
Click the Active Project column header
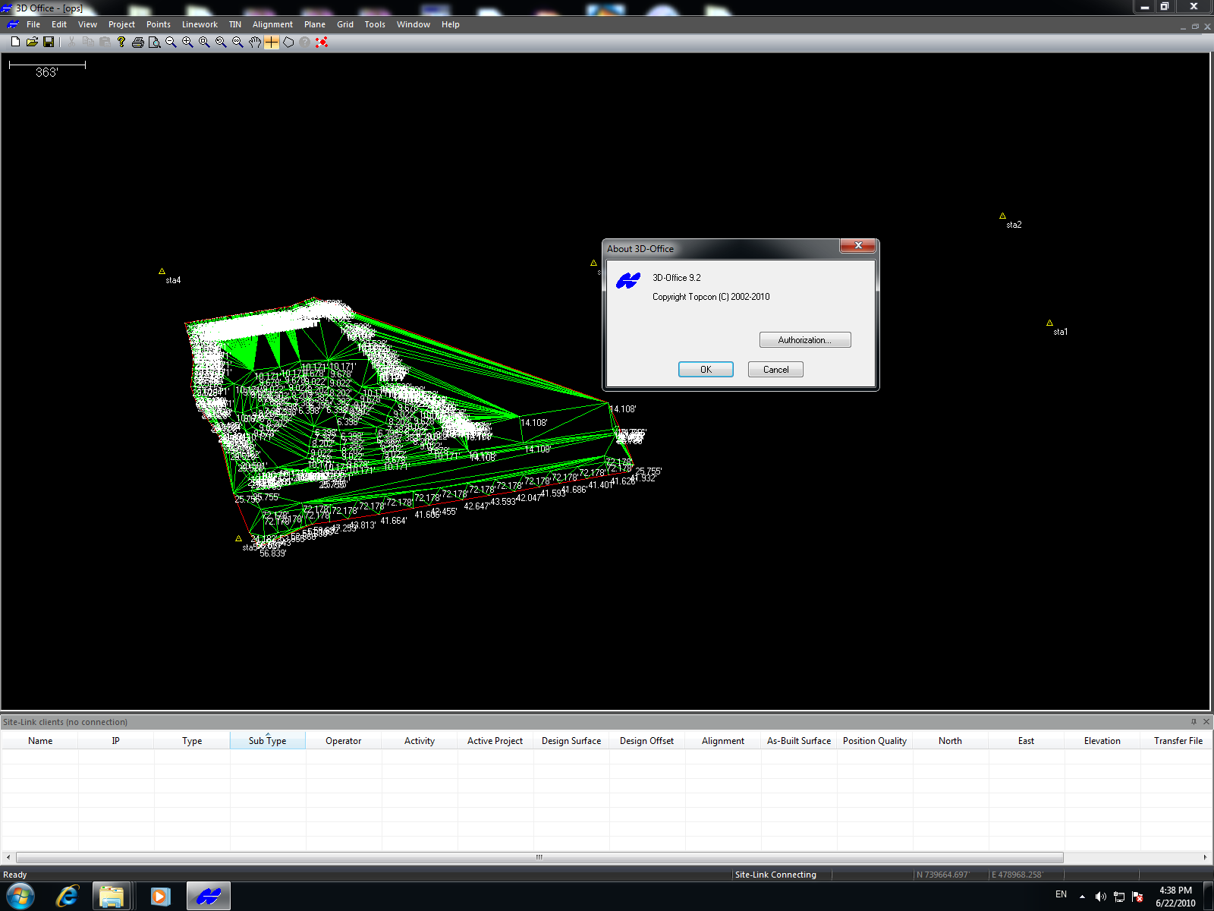click(495, 741)
